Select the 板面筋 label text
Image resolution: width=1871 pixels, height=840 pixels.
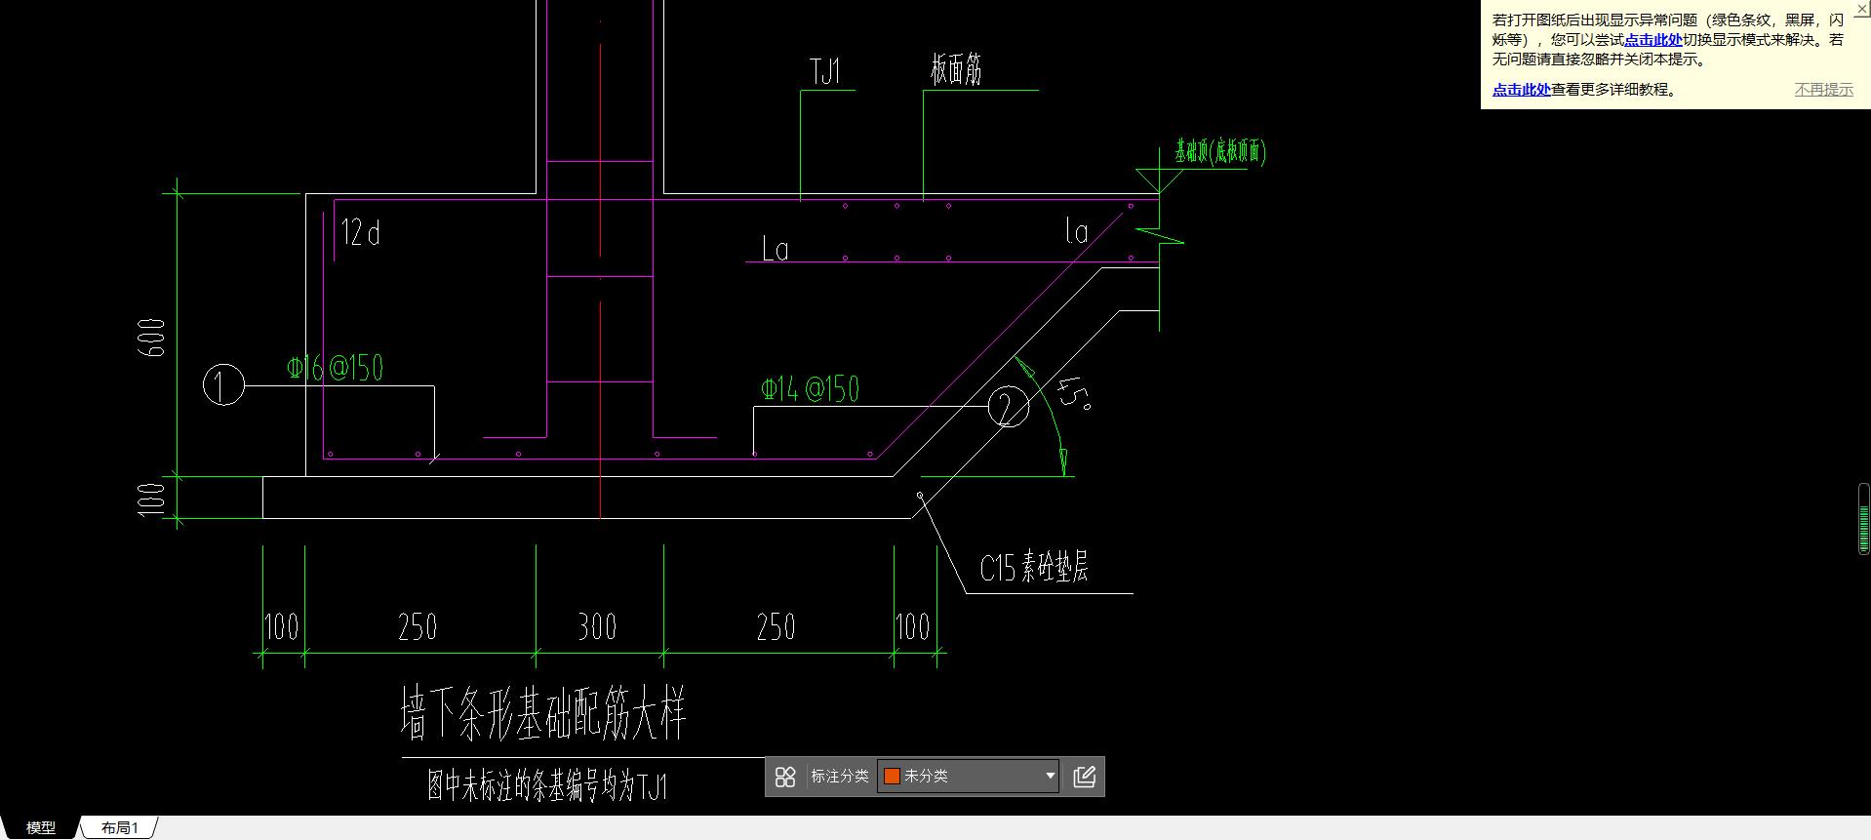955,70
